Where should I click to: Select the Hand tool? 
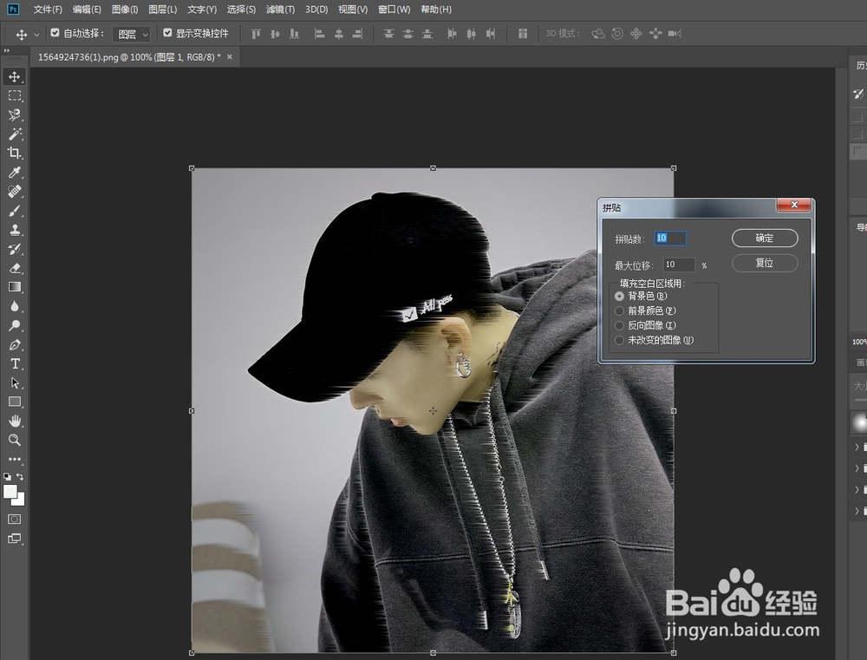pos(15,421)
